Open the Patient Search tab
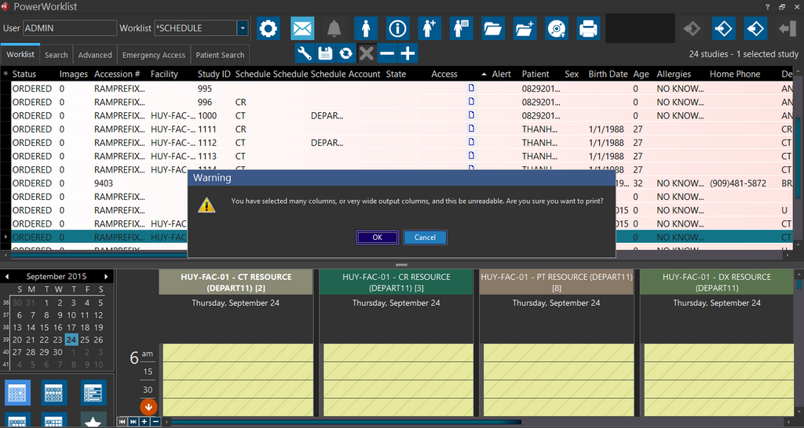 (x=220, y=55)
